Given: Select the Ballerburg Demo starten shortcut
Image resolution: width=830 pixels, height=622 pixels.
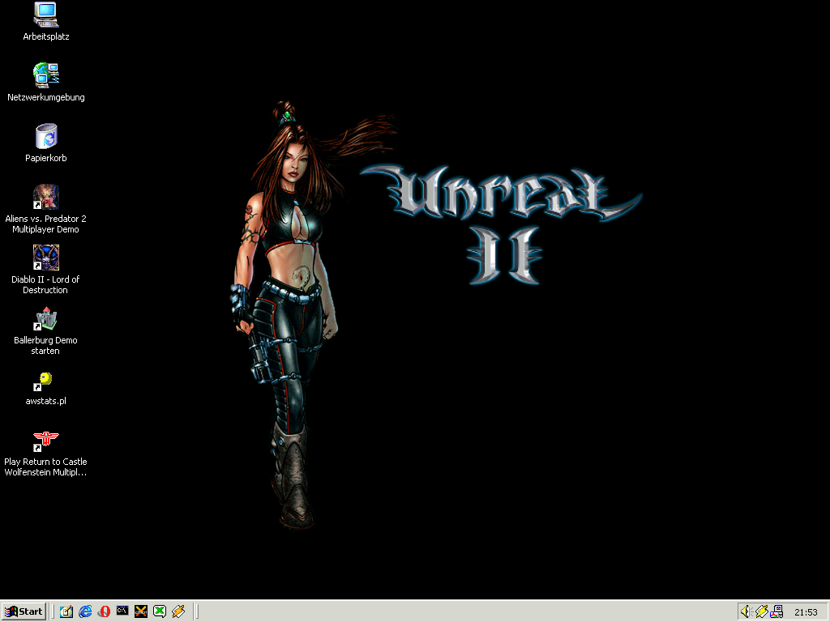Looking at the screenshot, I should pos(46,318).
